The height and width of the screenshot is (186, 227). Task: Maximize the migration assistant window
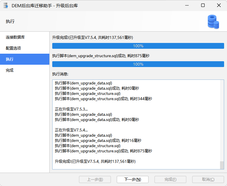203,5
